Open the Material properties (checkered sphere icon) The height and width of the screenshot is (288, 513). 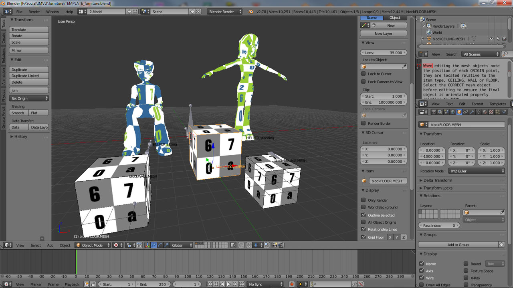(x=486, y=113)
